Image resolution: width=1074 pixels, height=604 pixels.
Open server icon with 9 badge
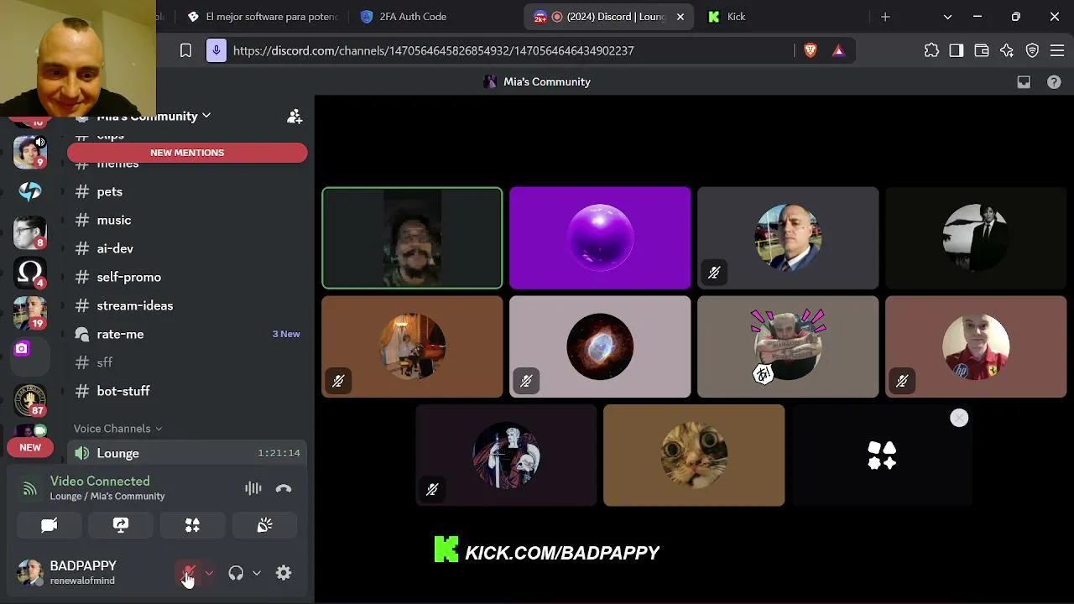30,152
